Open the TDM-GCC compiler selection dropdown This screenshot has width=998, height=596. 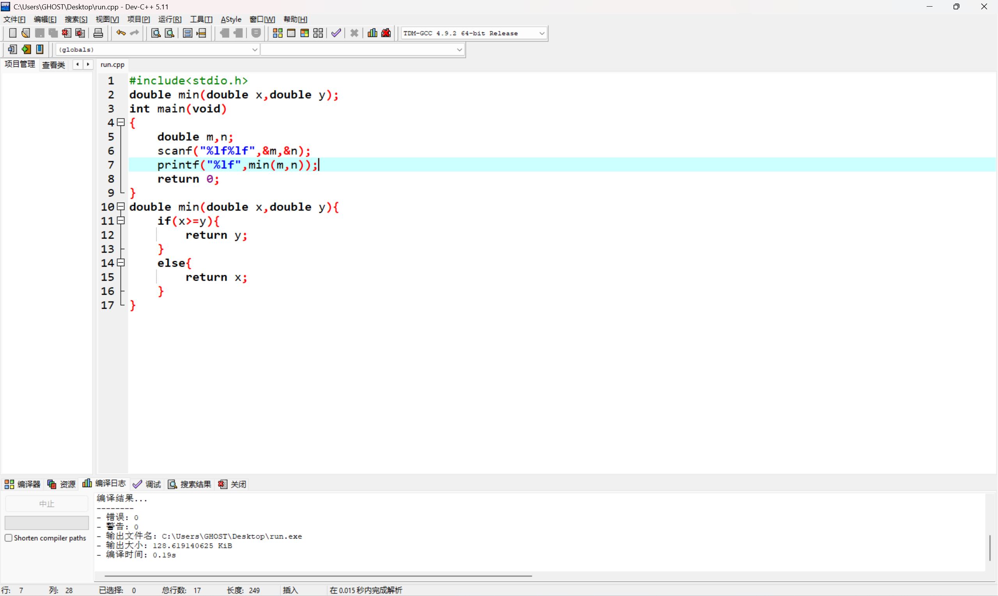(542, 34)
